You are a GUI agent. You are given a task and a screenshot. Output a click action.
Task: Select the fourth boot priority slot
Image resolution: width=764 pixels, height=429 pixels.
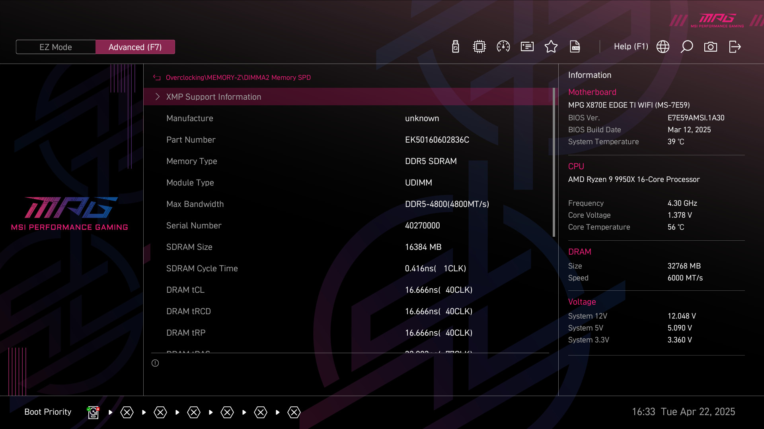(194, 412)
